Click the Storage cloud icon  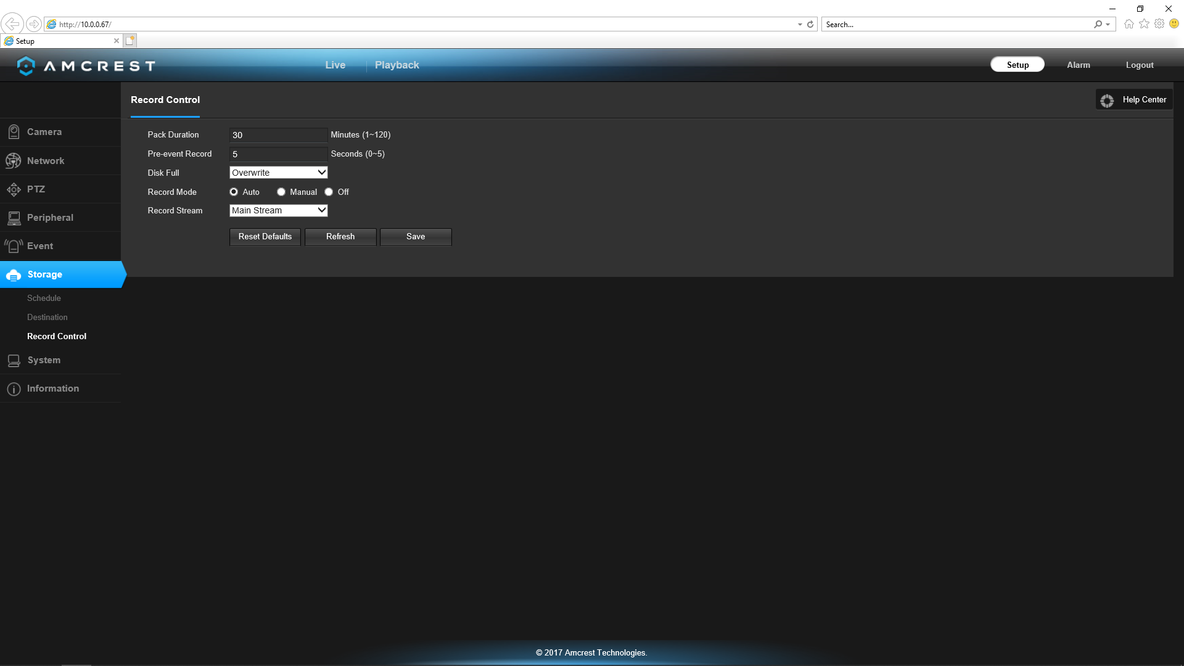coord(14,275)
